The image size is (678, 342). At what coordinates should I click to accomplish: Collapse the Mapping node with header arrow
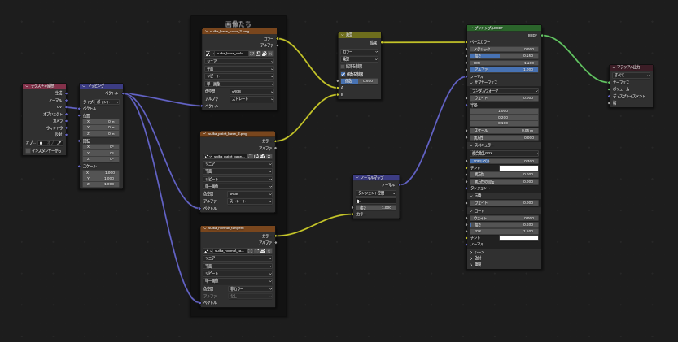pos(84,86)
